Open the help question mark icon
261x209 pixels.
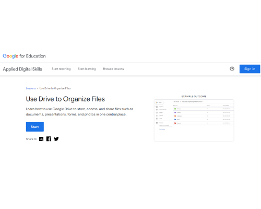pyautogui.click(x=232, y=69)
